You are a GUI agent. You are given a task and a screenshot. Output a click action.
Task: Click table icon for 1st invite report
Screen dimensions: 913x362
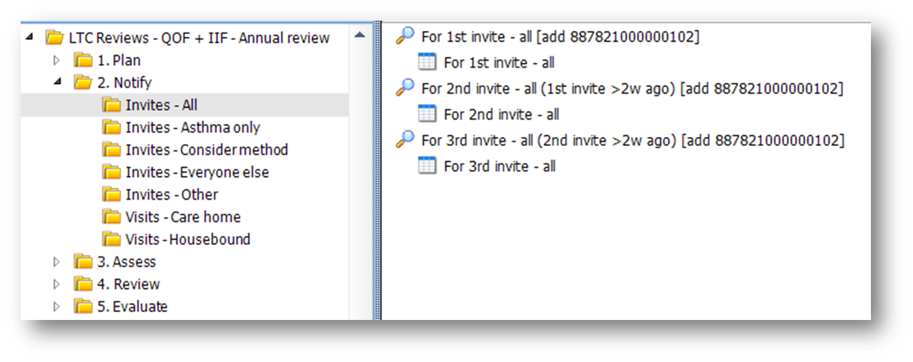click(x=427, y=62)
